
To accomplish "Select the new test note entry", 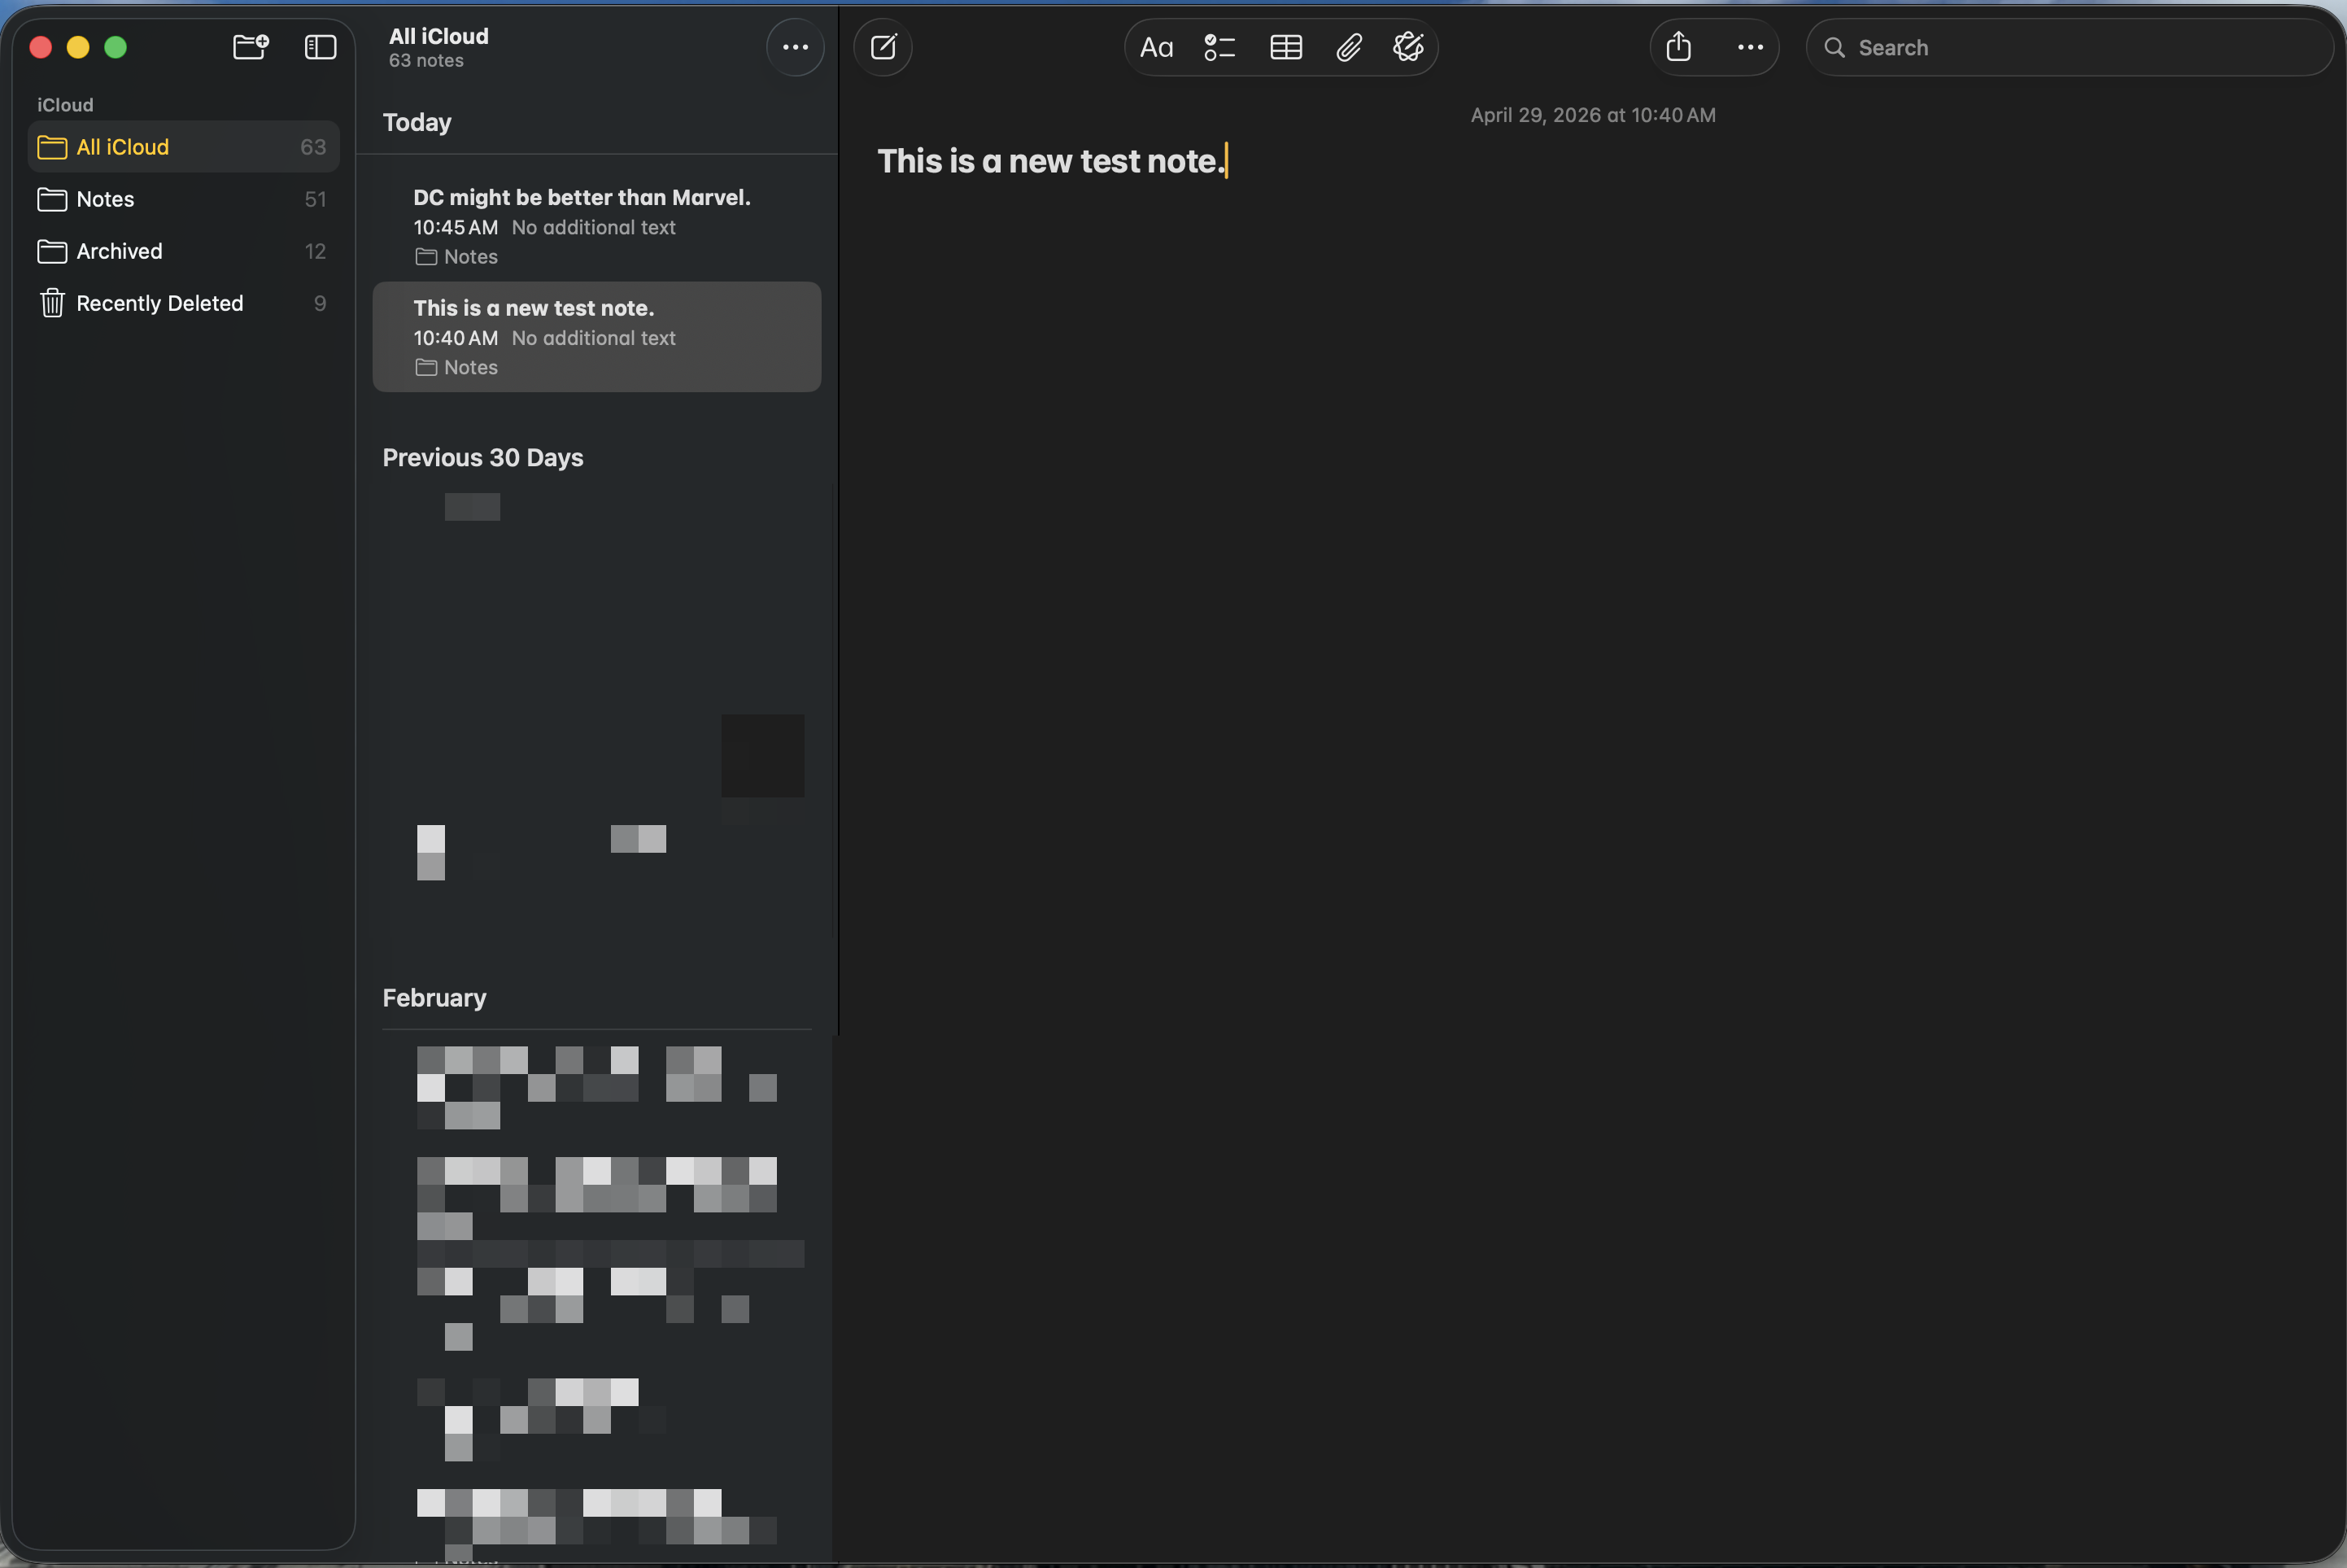I will (595, 337).
